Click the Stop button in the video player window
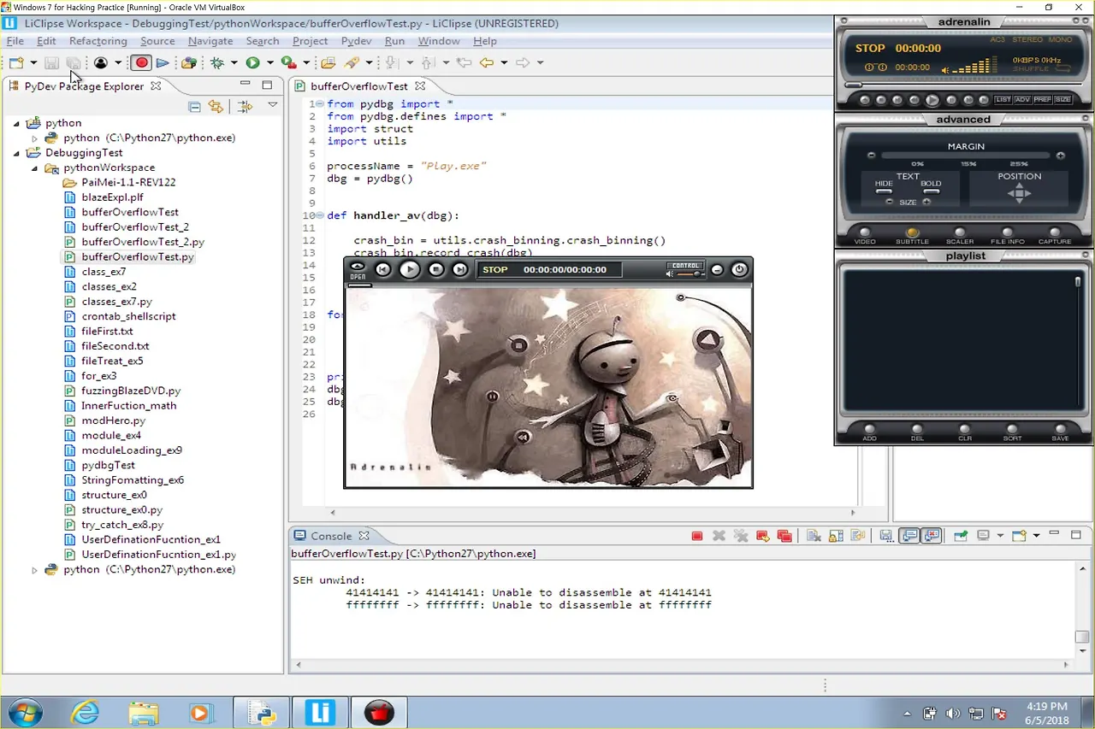 point(436,269)
